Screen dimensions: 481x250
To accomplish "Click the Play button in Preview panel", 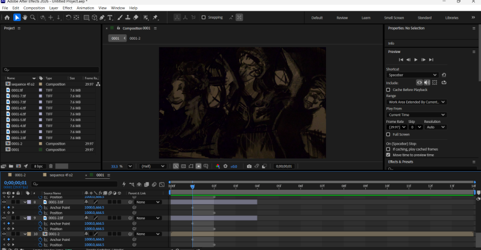I will [x=416, y=60].
